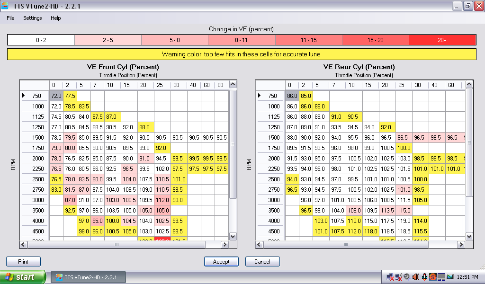Select the 1500 RPM row header in Rear Cyl table
The image size is (485, 284).
270,138
